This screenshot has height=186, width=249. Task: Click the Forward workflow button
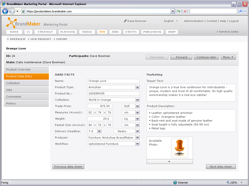[181, 57]
